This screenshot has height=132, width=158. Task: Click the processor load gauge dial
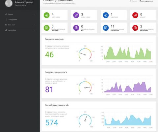coord(85,87)
